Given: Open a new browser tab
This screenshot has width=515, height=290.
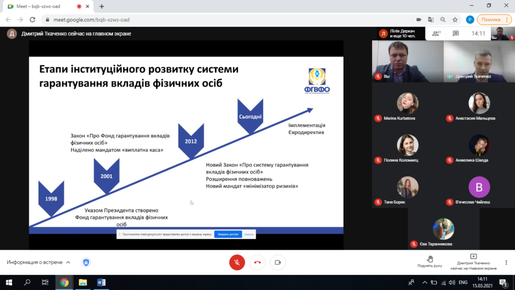Looking at the screenshot, I should pyautogui.click(x=102, y=7).
